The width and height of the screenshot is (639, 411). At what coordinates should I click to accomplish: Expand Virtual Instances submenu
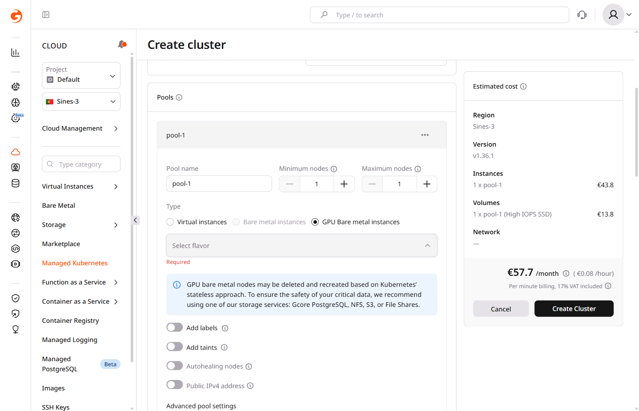[x=116, y=186]
